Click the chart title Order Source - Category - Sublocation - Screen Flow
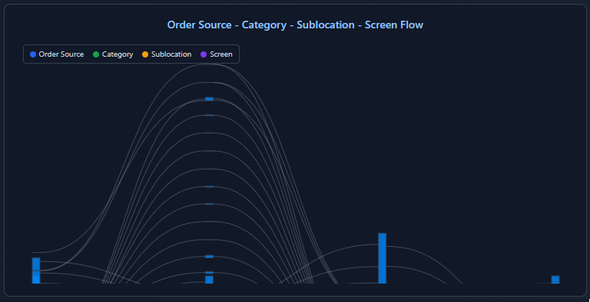590x302 pixels. [295, 25]
